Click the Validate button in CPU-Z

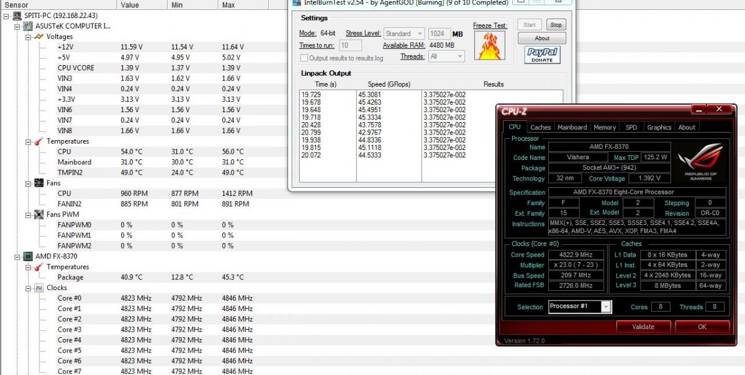643,326
